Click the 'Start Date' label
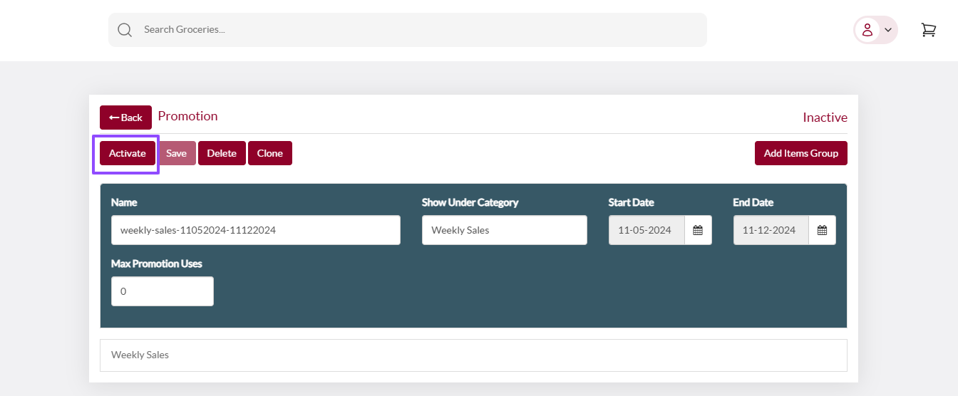This screenshot has width=958, height=396. coord(631,202)
